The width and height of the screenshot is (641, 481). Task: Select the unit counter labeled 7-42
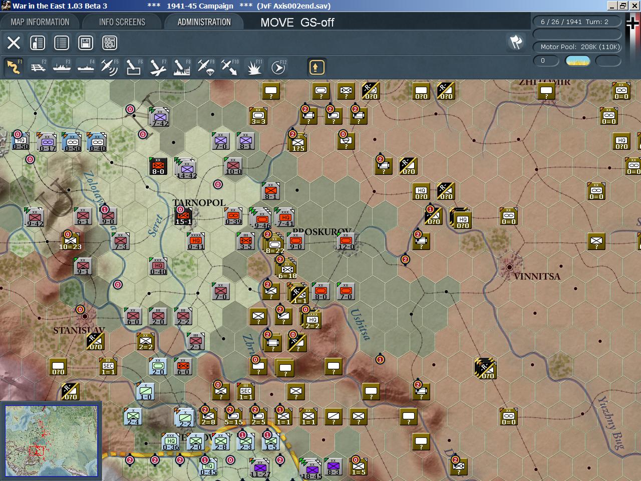pyautogui.click(x=159, y=117)
